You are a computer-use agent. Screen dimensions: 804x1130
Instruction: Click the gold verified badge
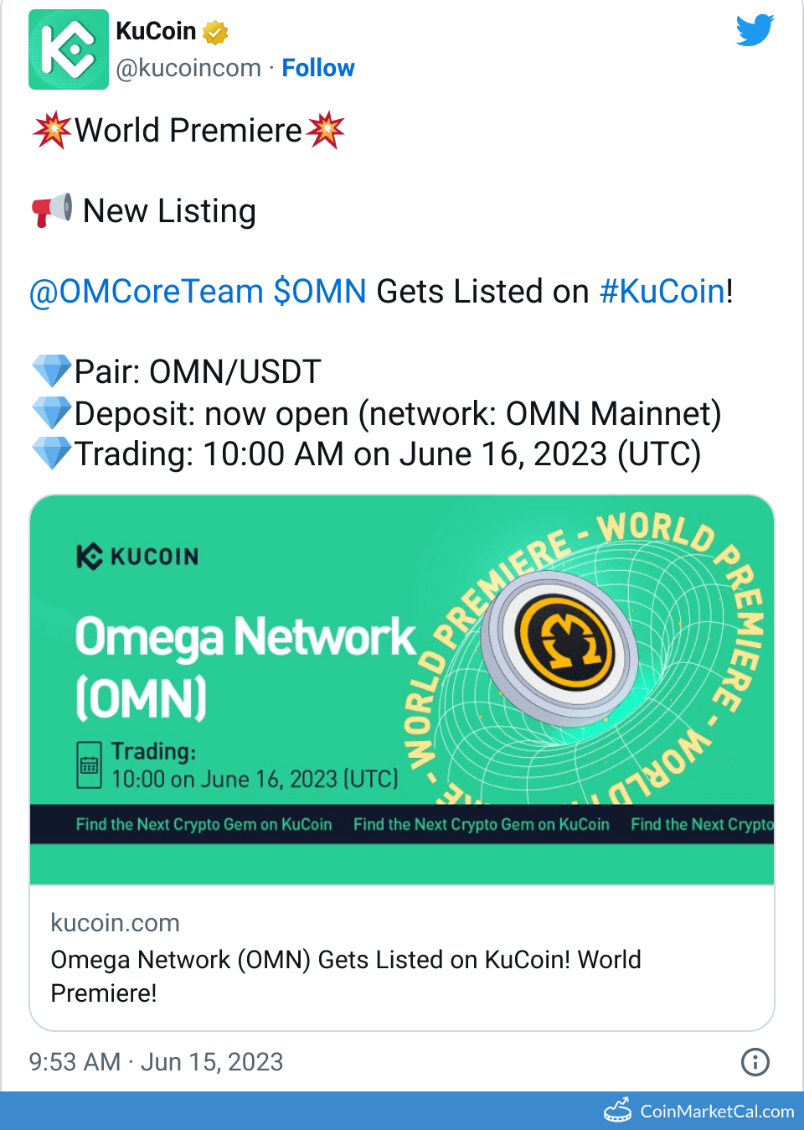[x=215, y=33]
